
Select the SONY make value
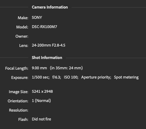[x=37, y=17]
